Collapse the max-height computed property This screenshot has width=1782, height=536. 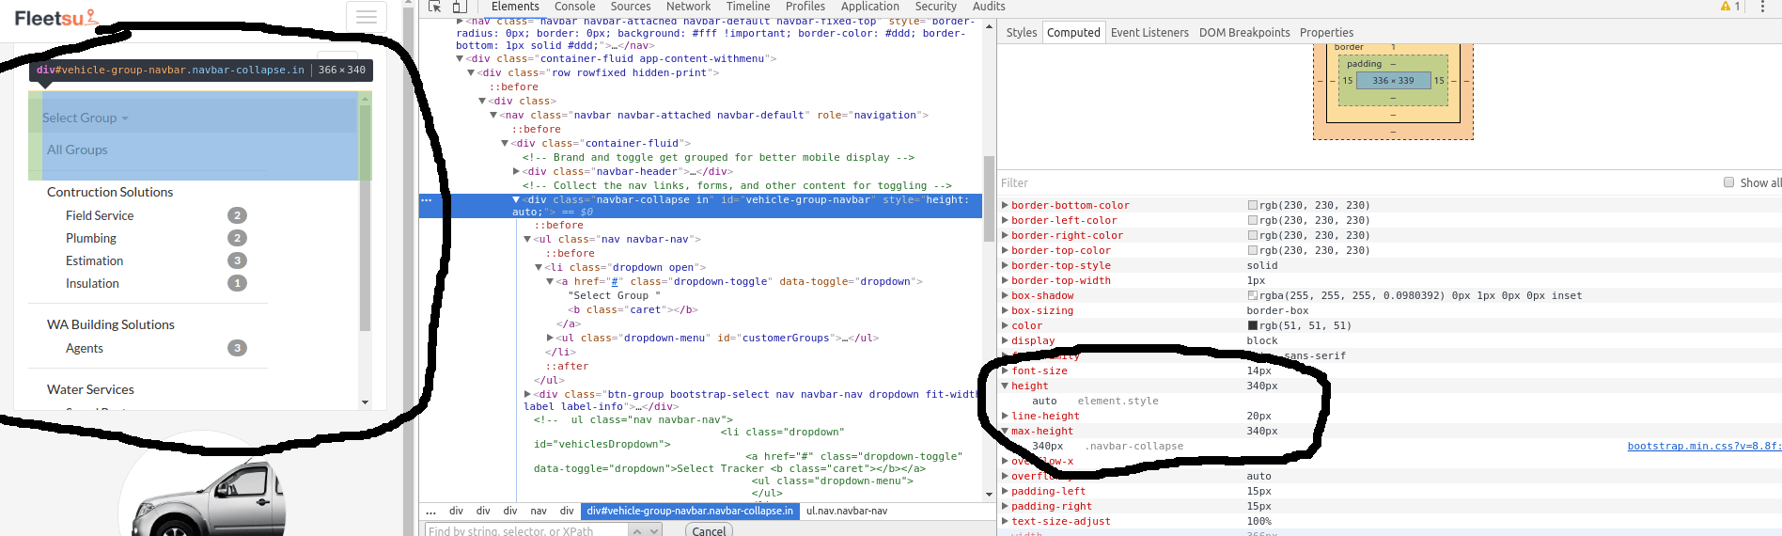[x=1005, y=431]
